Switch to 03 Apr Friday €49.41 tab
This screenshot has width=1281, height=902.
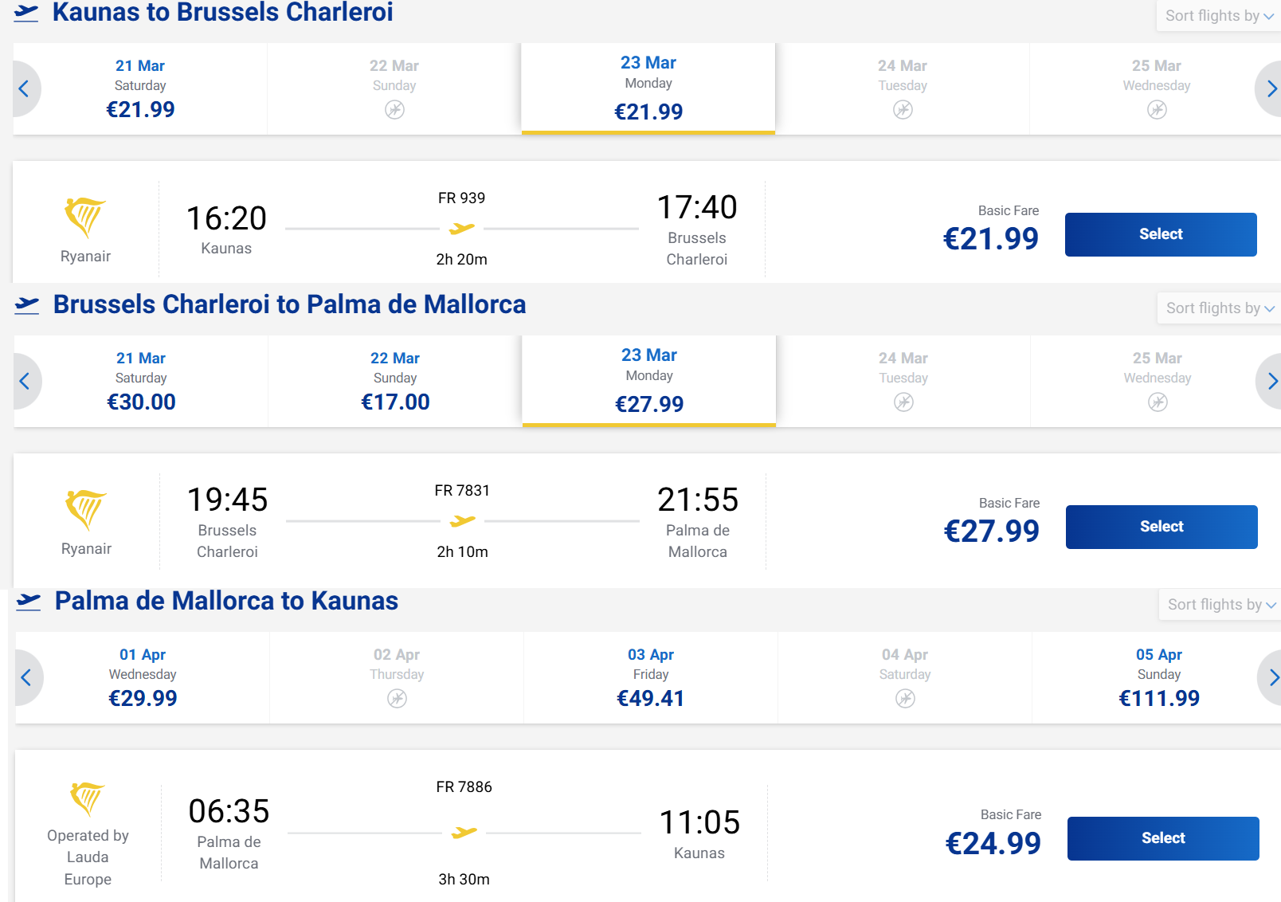click(x=651, y=677)
